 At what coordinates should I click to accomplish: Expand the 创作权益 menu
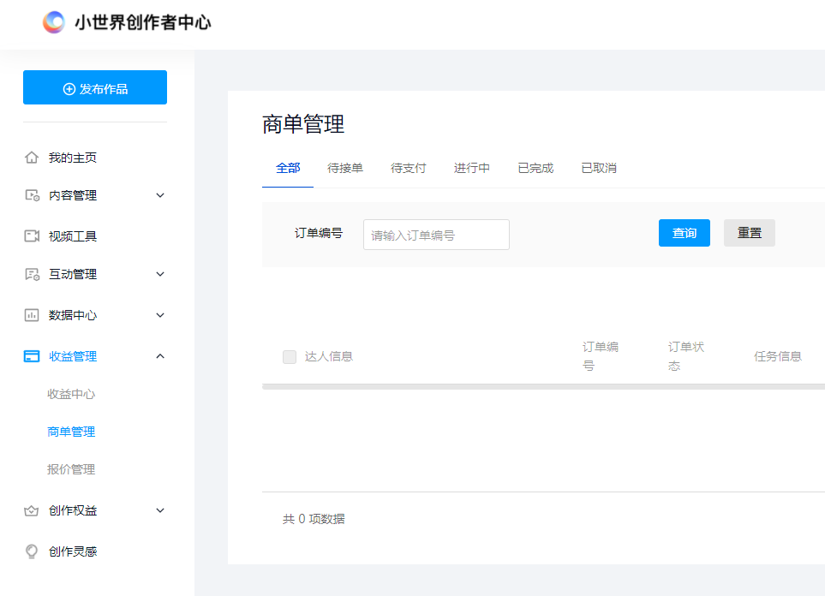159,510
